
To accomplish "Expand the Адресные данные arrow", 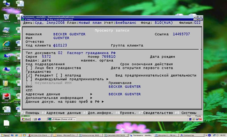I will click(x=91, y=94).
